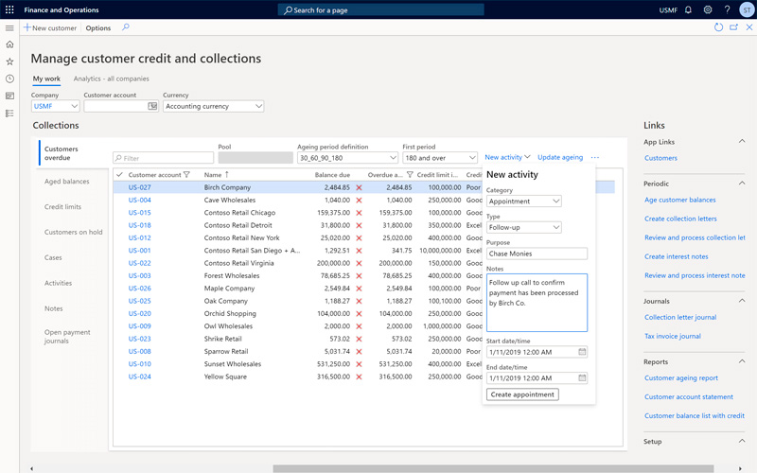This screenshot has height=473, width=757.
Task: Click more options ellipsis in Collections
Action: click(595, 157)
